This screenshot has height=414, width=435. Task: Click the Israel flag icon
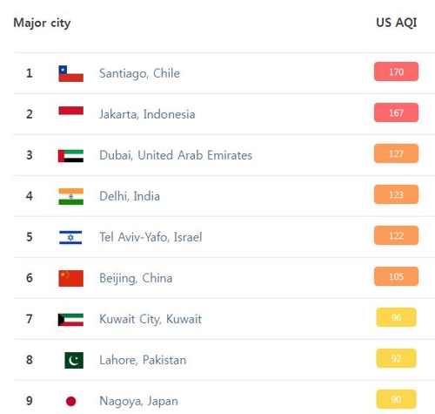(x=70, y=237)
